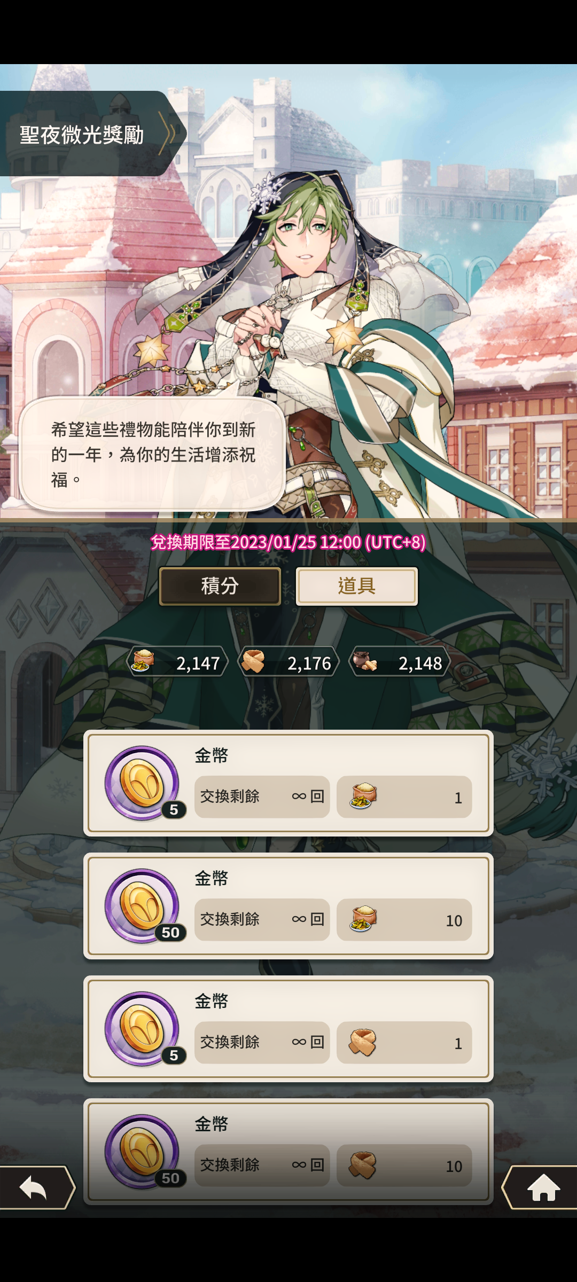This screenshot has height=1282, width=577.
Task: Switch to the 積分 tab
Action: point(220,586)
